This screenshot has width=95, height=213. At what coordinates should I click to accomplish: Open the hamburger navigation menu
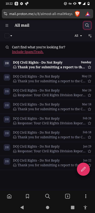7,25
